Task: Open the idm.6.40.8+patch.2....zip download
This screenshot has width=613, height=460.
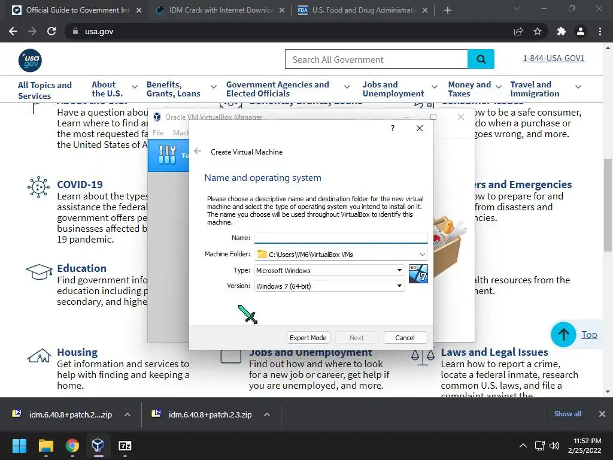Action: coord(62,414)
